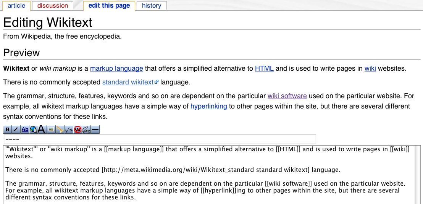423x204 pixels.
Task: Click [[markup language]] in the edit box
Action: click(x=134, y=149)
